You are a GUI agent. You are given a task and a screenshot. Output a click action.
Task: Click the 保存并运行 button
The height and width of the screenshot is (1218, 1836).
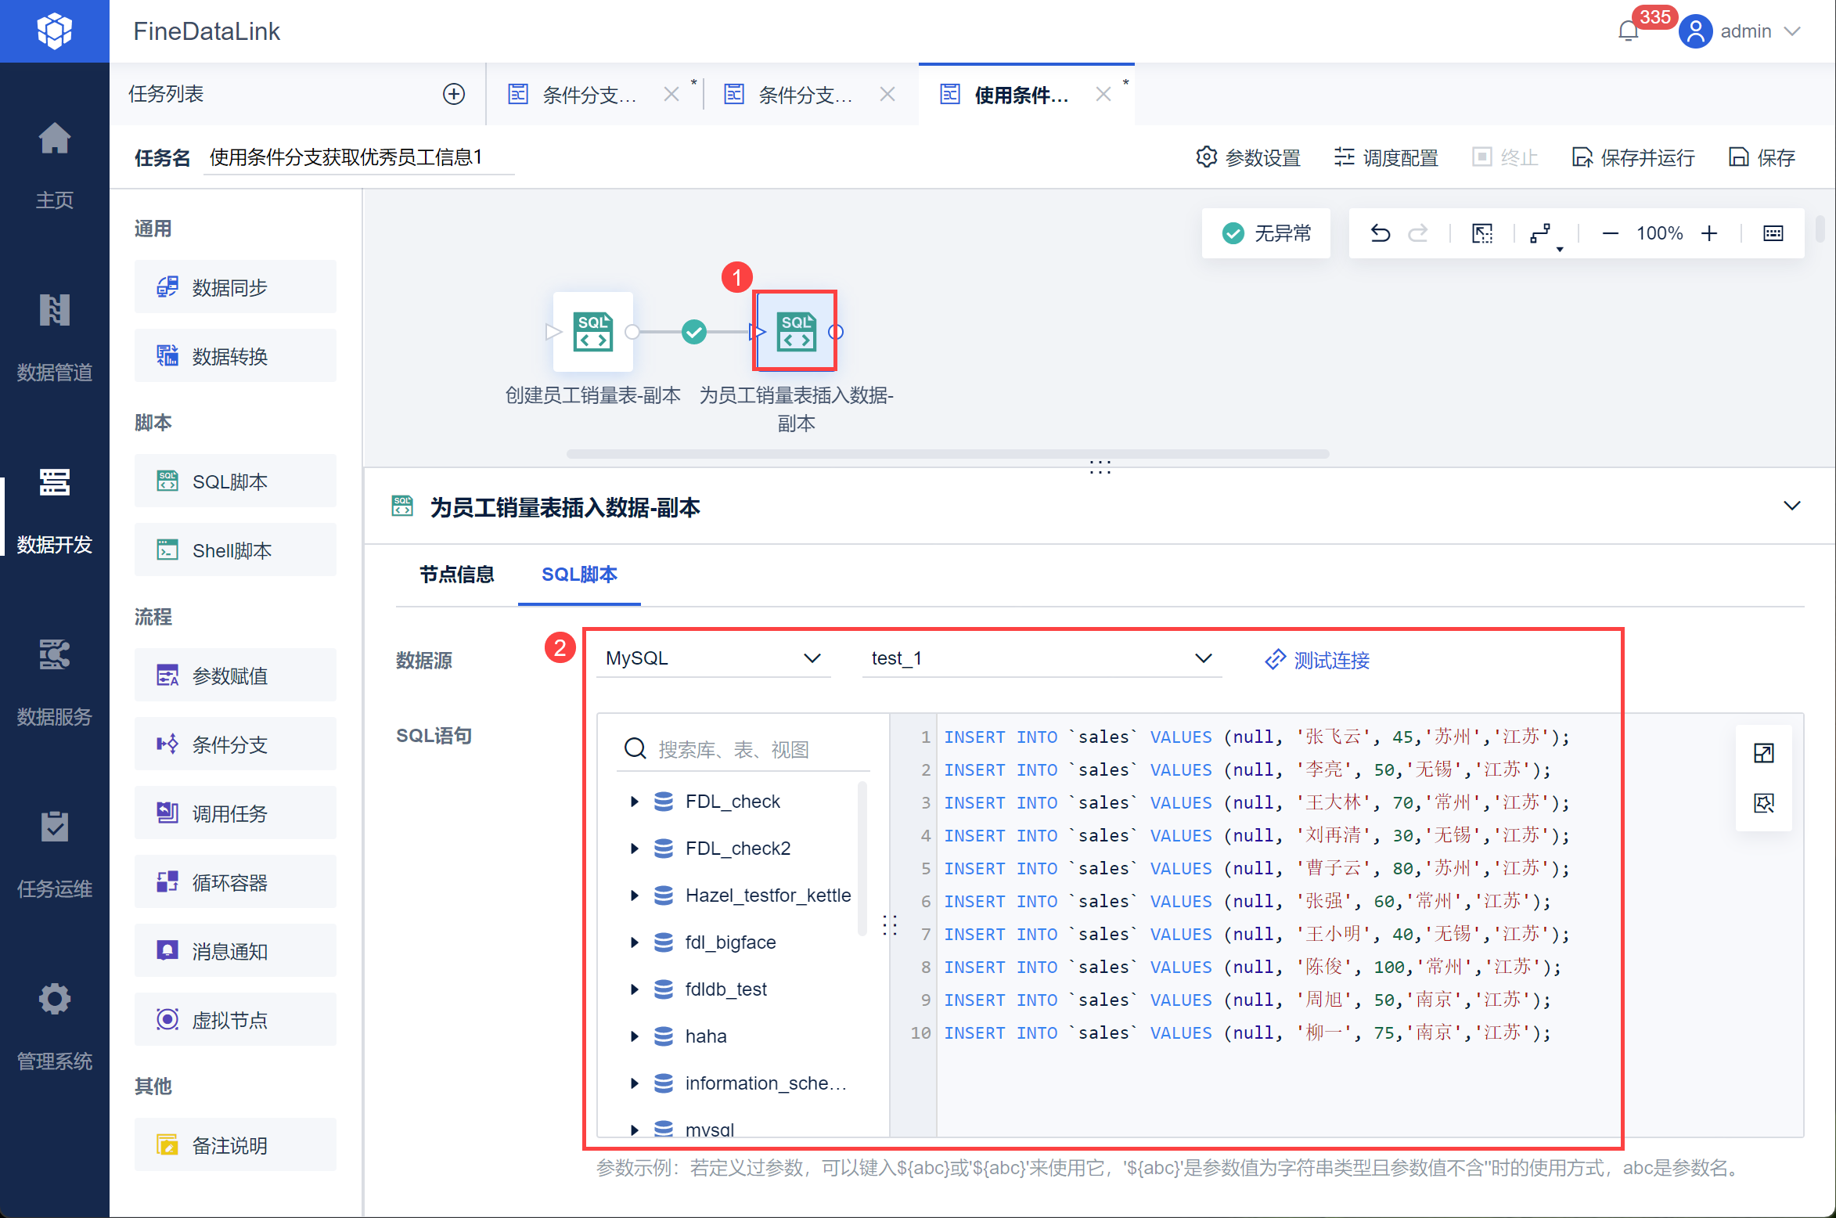coord(1634,157)
